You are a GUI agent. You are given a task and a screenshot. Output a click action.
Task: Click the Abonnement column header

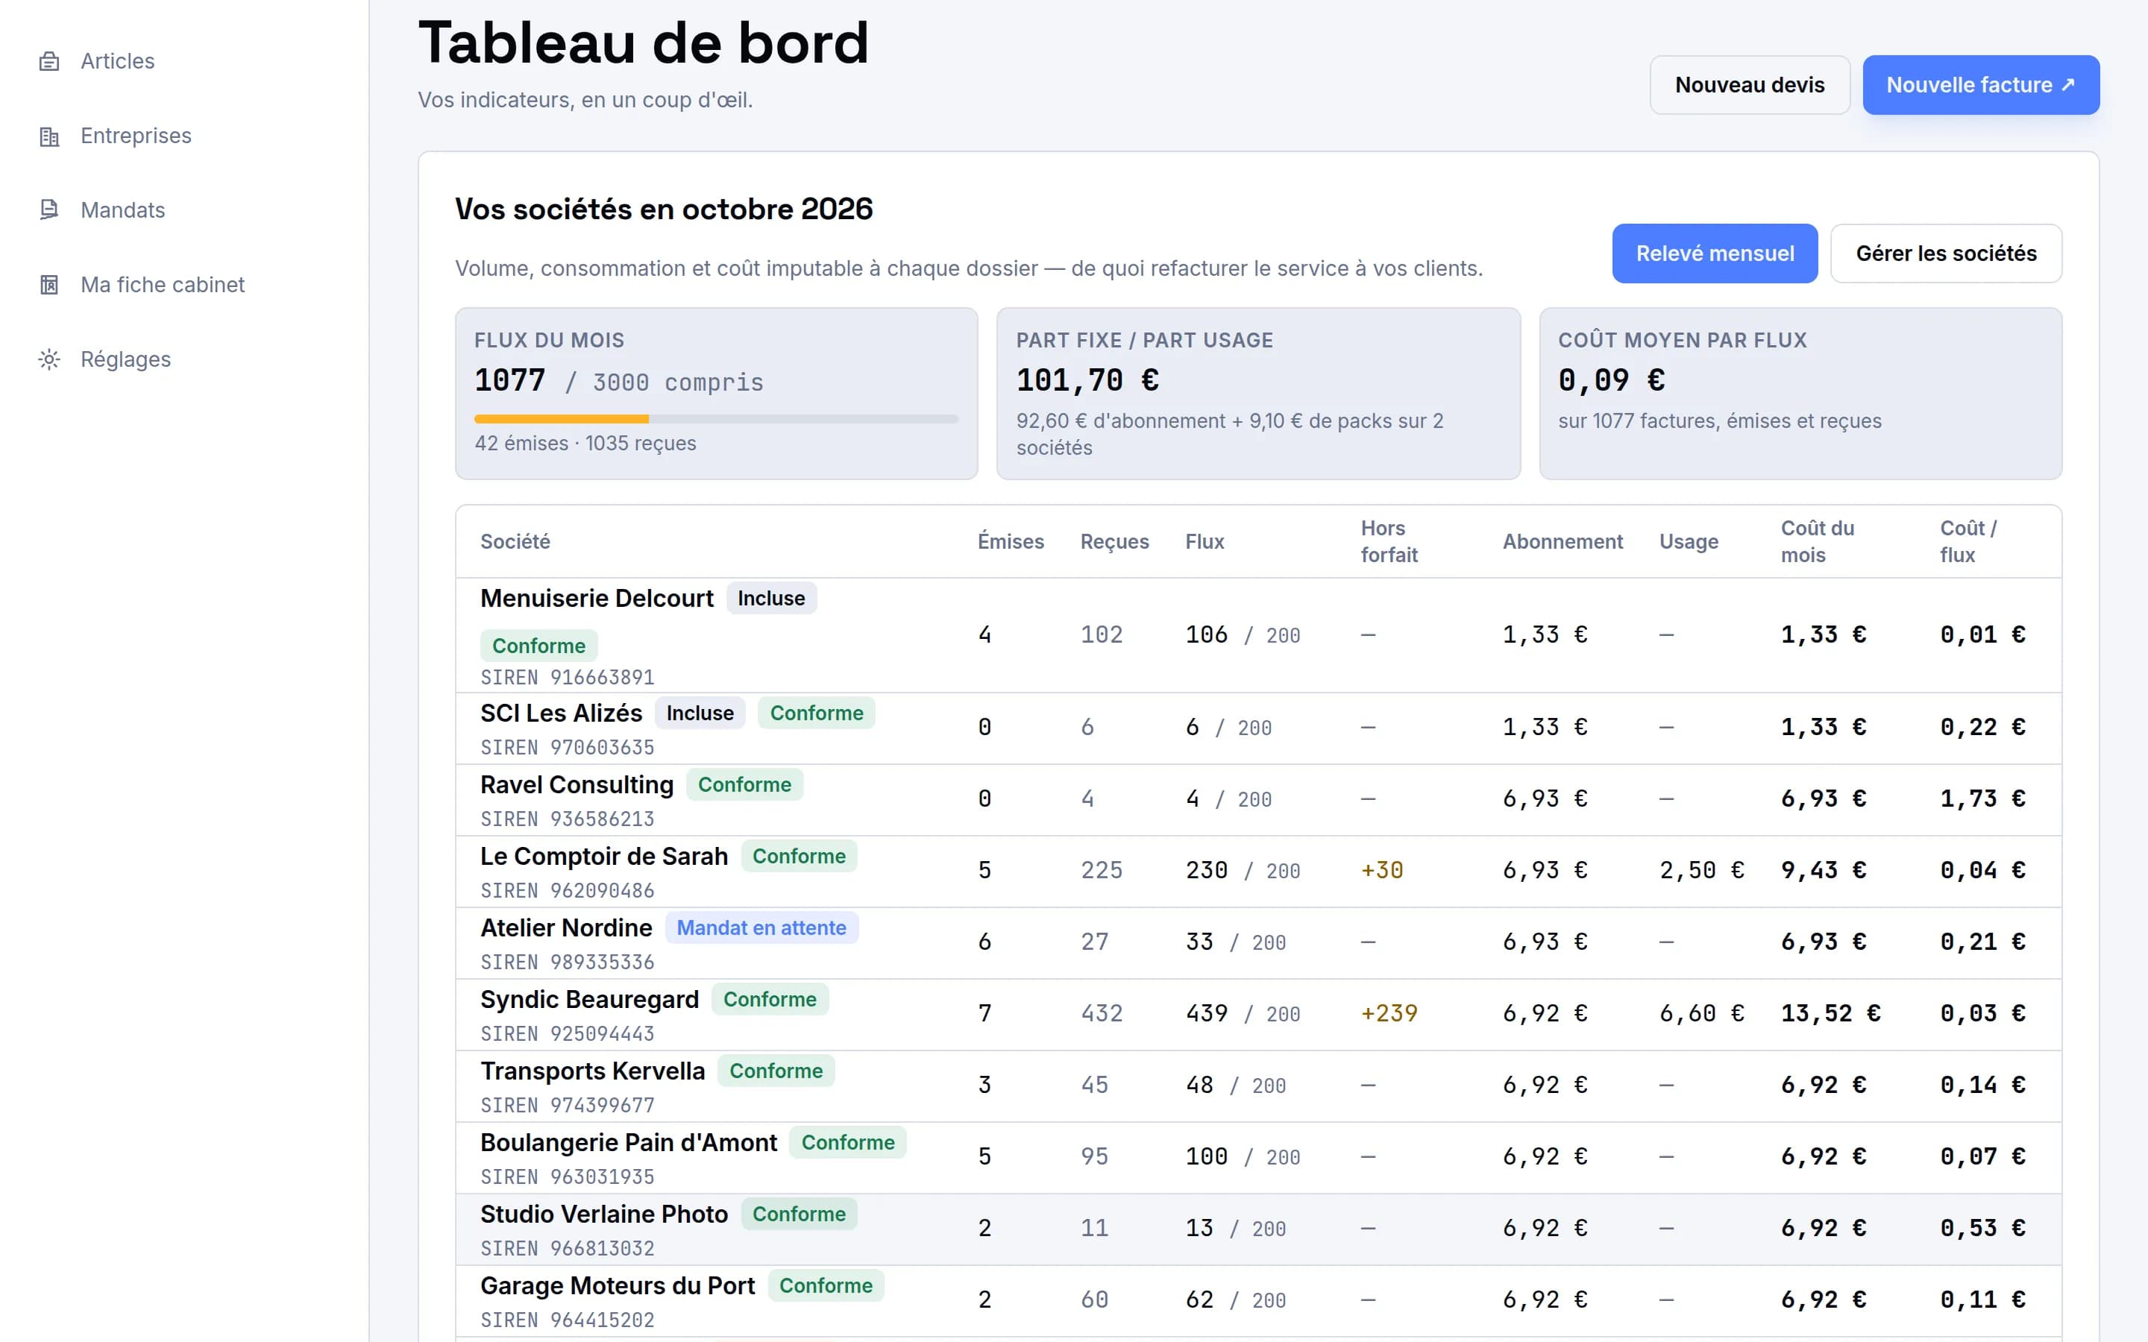(x=1563, y=541)
